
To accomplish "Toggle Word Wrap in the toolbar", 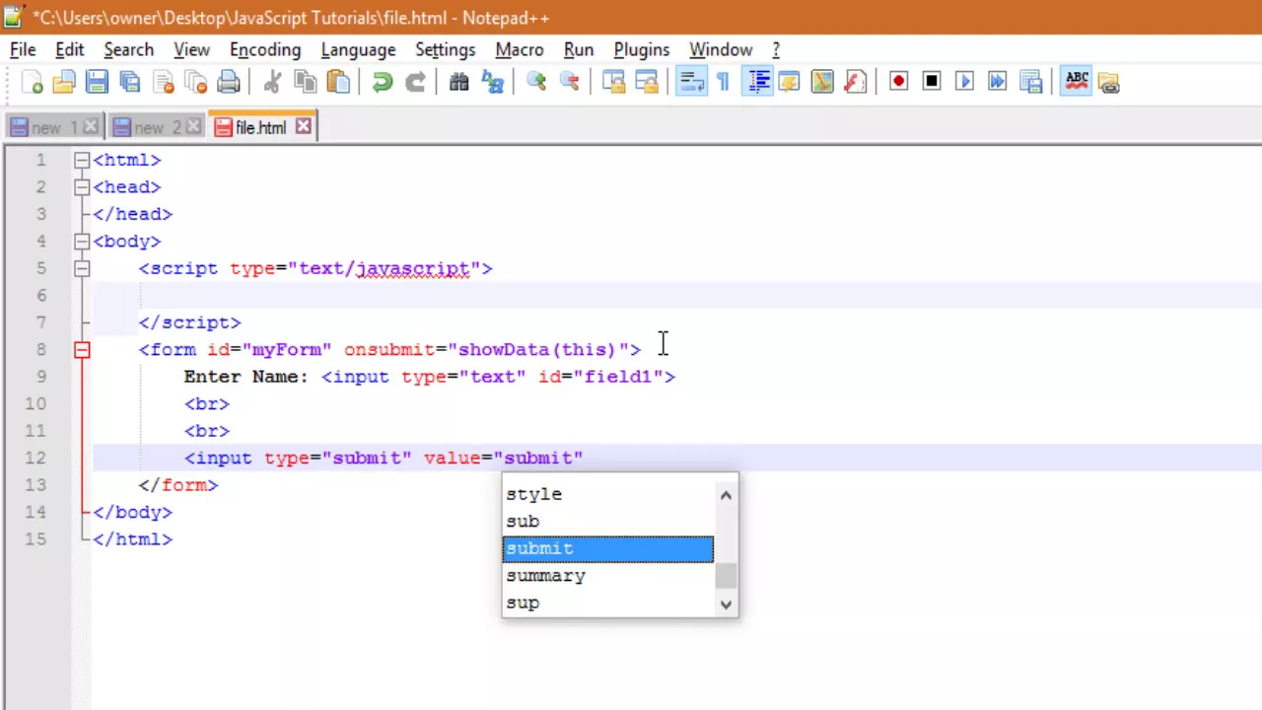I will coord(692,82).
